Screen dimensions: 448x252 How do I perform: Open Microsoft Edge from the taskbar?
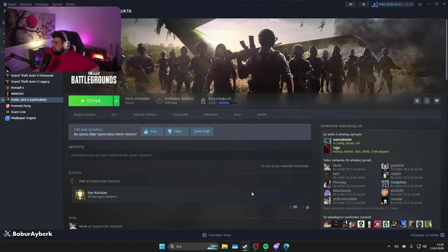[x=286, y=246]
